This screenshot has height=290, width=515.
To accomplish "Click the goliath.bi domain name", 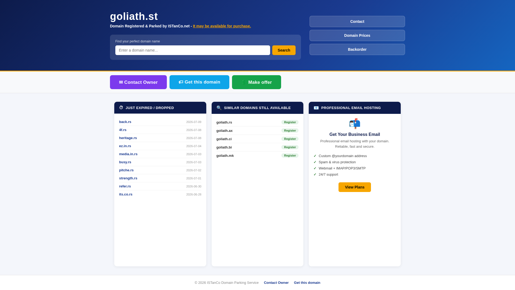I will pyautogui.click(x=224, y=147).
